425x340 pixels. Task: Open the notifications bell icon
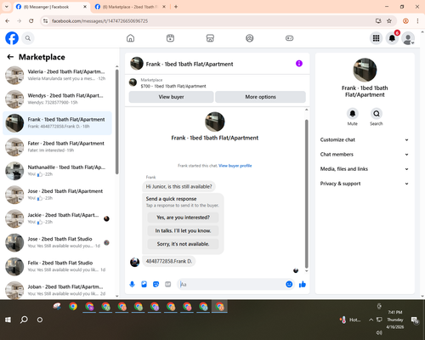pos(392,38)
